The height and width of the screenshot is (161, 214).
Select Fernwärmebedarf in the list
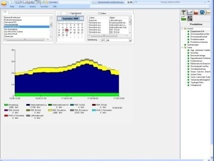coord(26,24)
